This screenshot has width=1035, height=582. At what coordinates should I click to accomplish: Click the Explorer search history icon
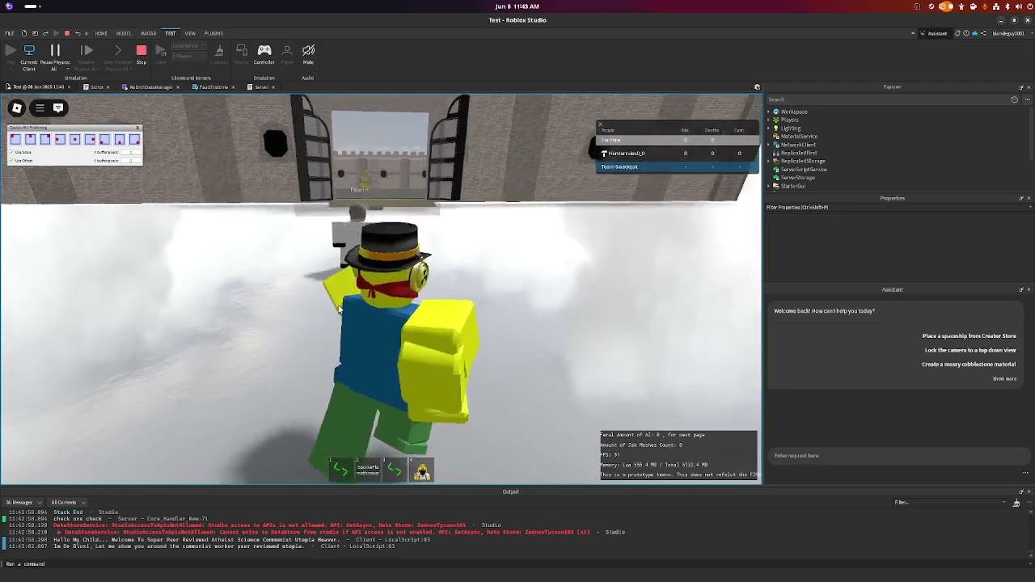click(1014, 99)
